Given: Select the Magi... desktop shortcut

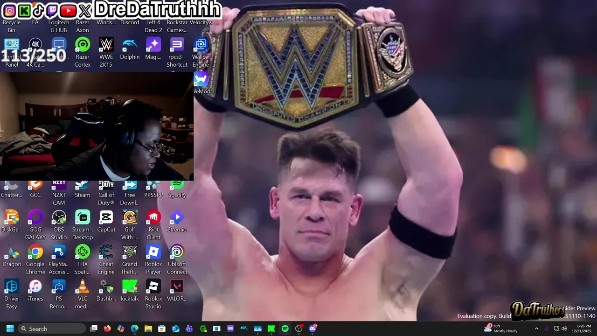Looking at the screenshot, I should (x=153, y=49).
